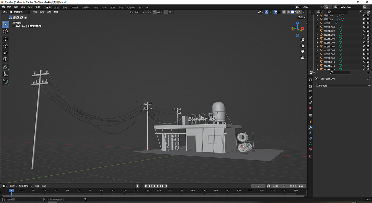Open the Texture properties tab
This screenshot has width=372, height=203.
pos(310,156)
